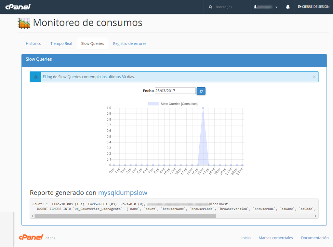The image size is (333, 247).
Task: Open the Histórico tab
Action: (33, 43)
